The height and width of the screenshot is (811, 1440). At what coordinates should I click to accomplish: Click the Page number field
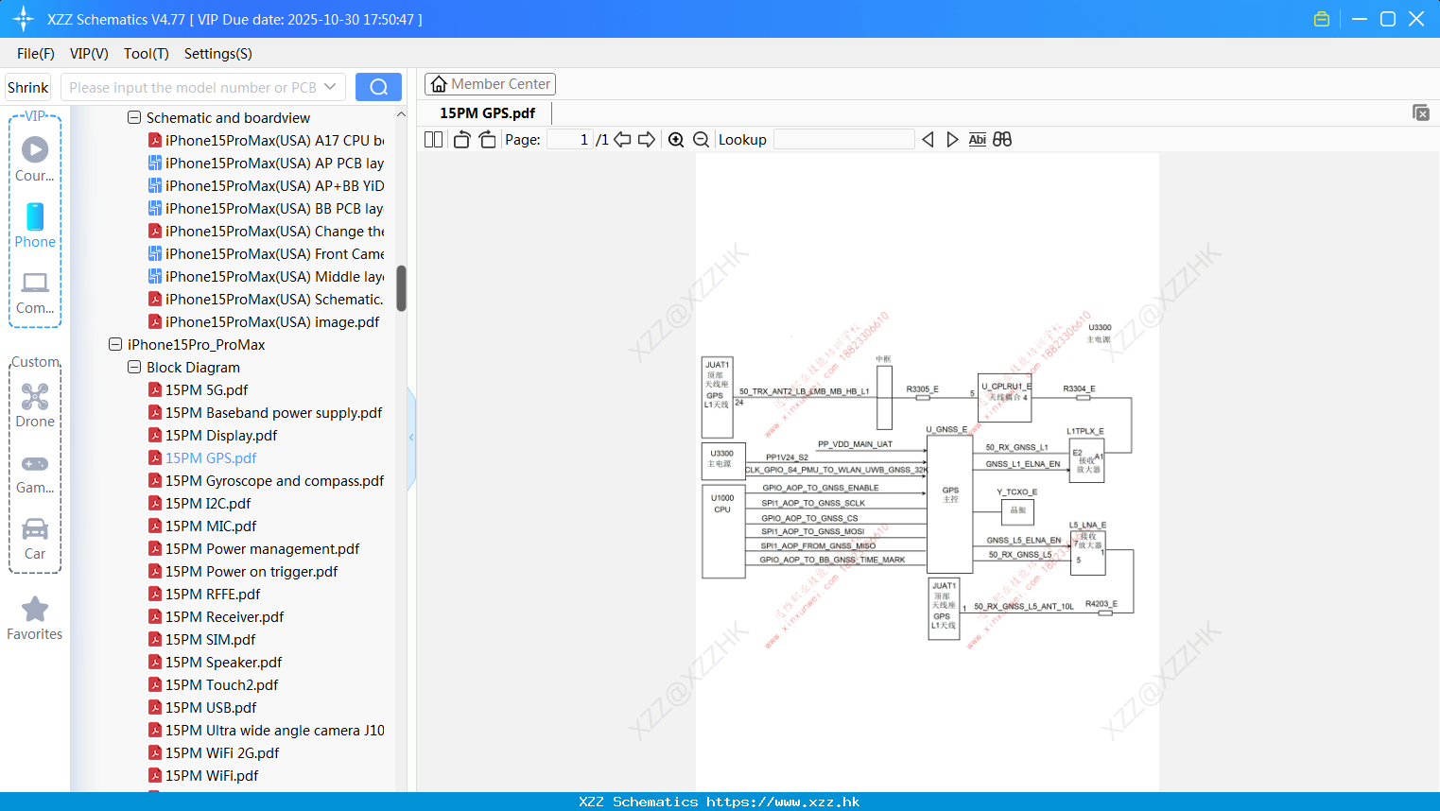point(570,139)
